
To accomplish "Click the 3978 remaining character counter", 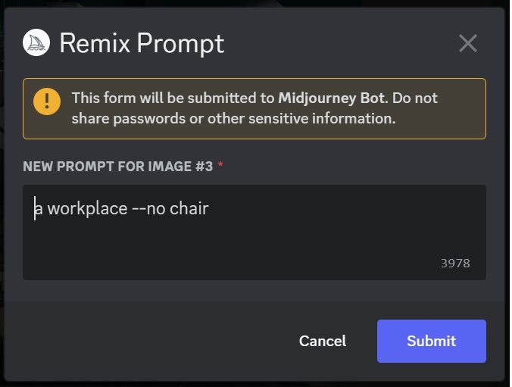I will pos(454,264).
